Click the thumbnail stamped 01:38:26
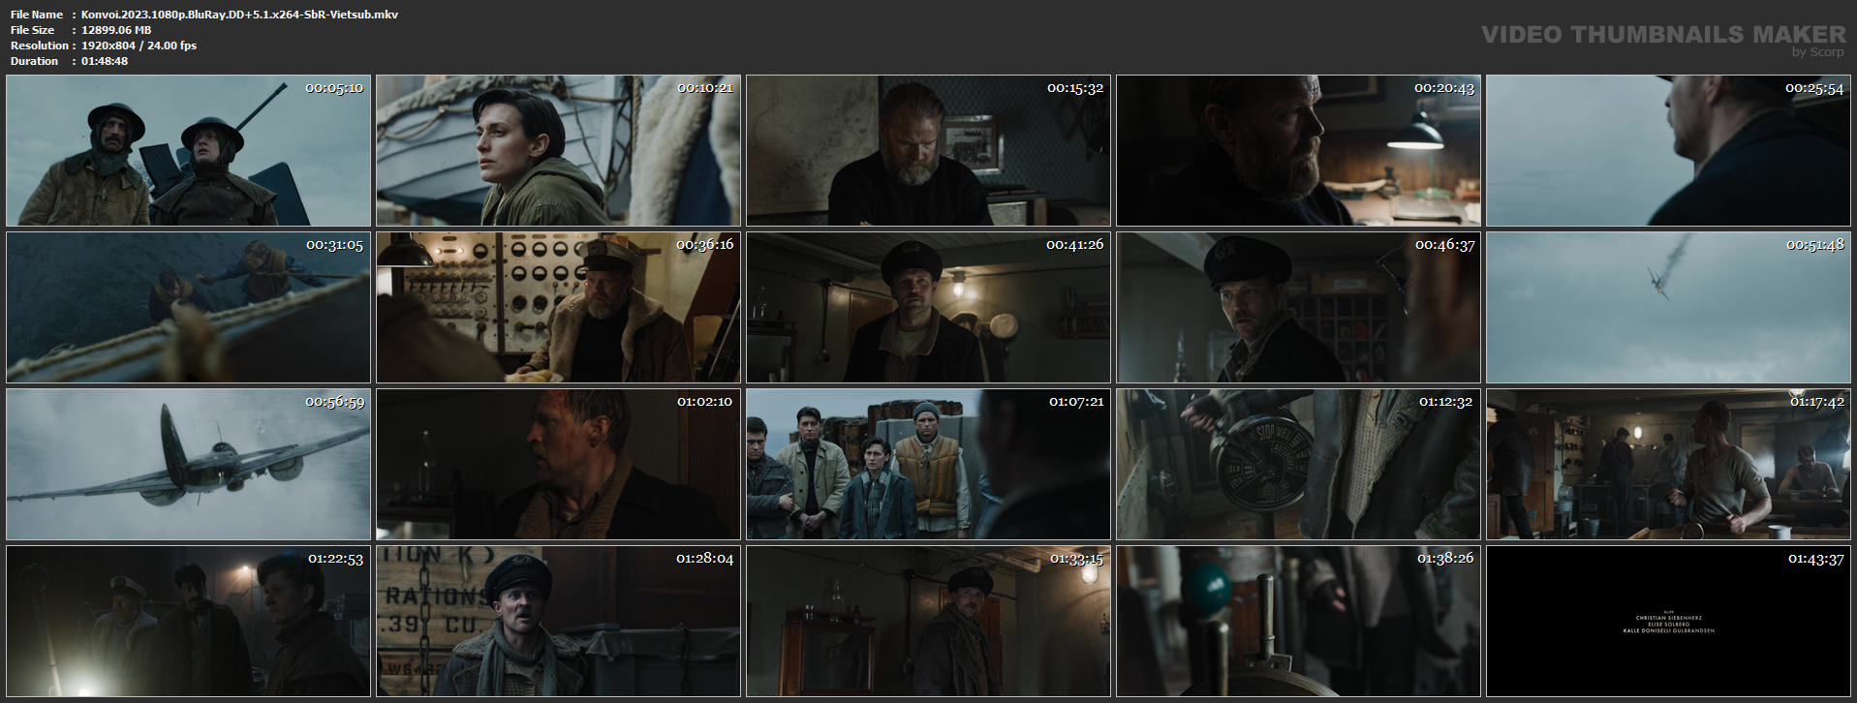The image size is (1857, 703). [x=1298, y=622]
